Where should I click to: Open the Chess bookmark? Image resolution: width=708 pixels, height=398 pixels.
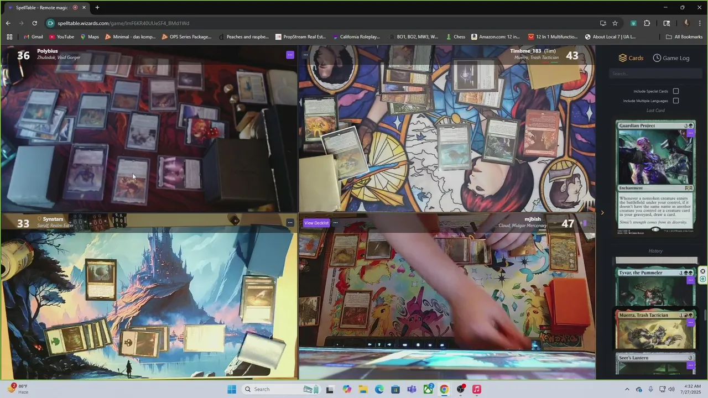pyautogui.click(x=455, y=37)
